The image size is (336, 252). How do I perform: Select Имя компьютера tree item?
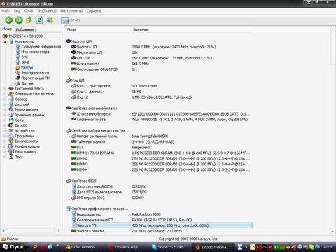click(x=35, y=52)
